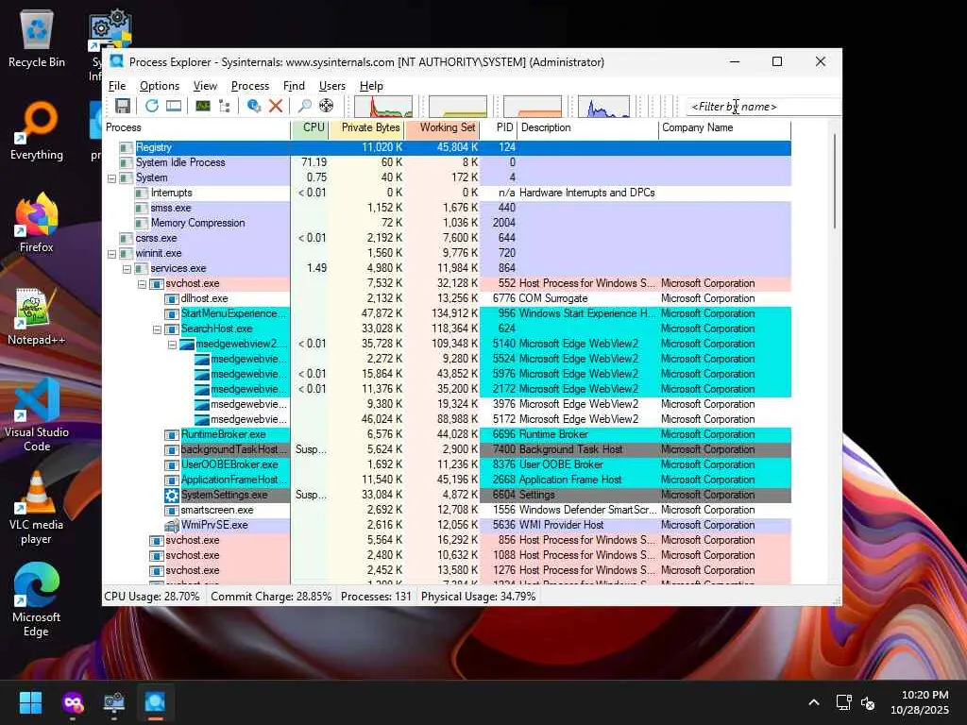Sort by Working Set column header

(442, 127)
